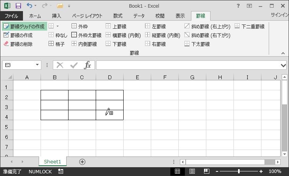289x176 pixels.
Task: Open the 校閲 tab
Action: [160, 16]
